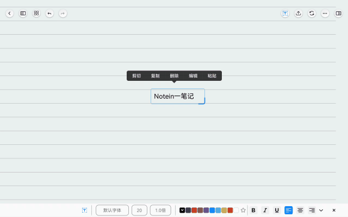This screenshot has height=217, width=348.
Task: Click the blue resize handle of text box
Action: pyautogui.click(x=202, y=102)
